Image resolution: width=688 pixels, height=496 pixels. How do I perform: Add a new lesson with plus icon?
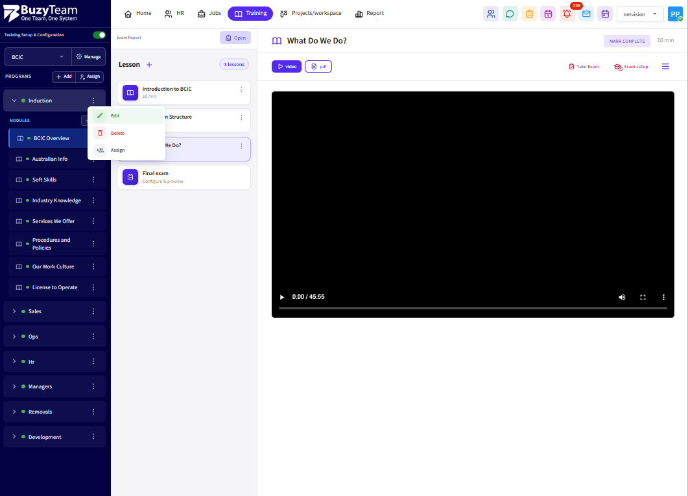click(x=149, y=65)
